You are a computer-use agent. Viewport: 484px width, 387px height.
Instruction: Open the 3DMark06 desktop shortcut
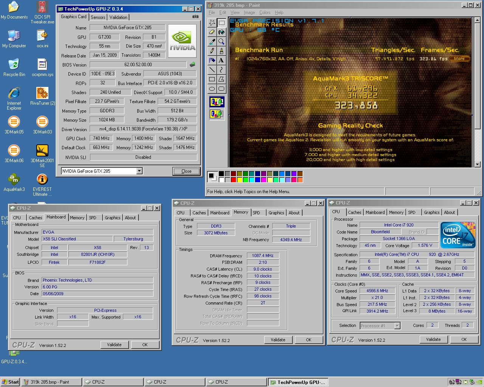(x=14, y=153)
